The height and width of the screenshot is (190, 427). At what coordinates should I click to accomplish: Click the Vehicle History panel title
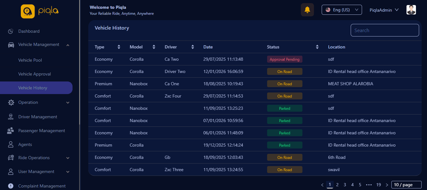click(112, 28)
